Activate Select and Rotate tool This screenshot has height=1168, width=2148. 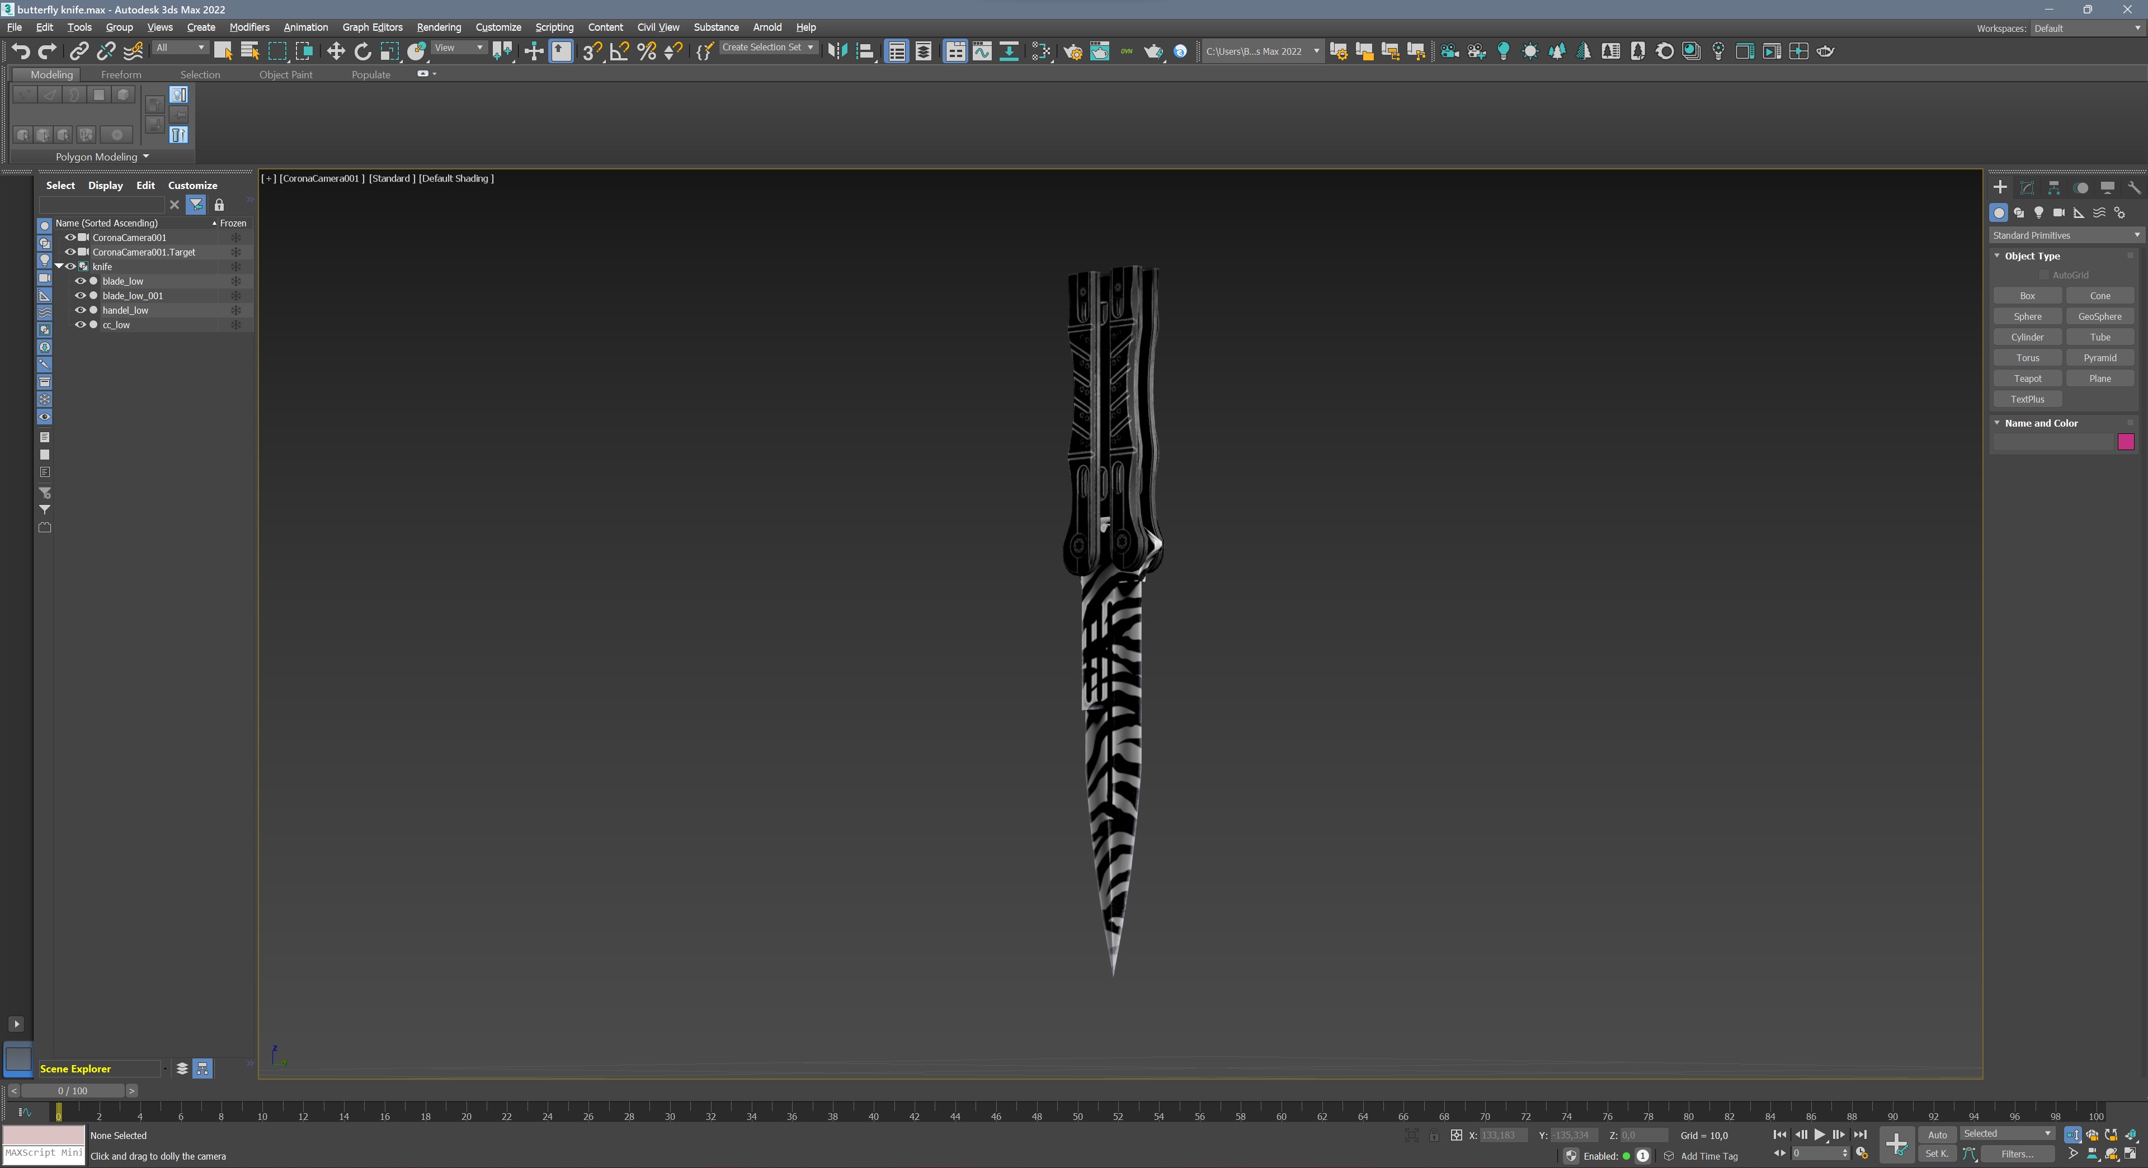click(x=362, y=51)
